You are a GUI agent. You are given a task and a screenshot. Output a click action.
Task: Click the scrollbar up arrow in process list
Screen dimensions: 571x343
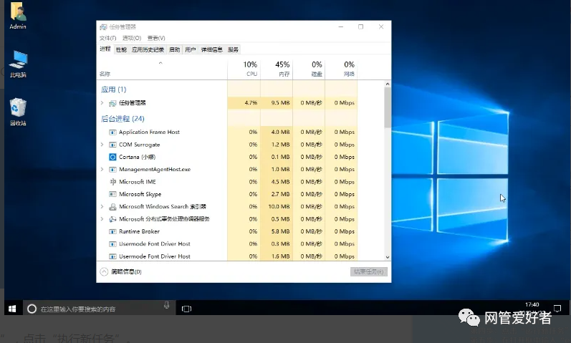click(388, 84)
